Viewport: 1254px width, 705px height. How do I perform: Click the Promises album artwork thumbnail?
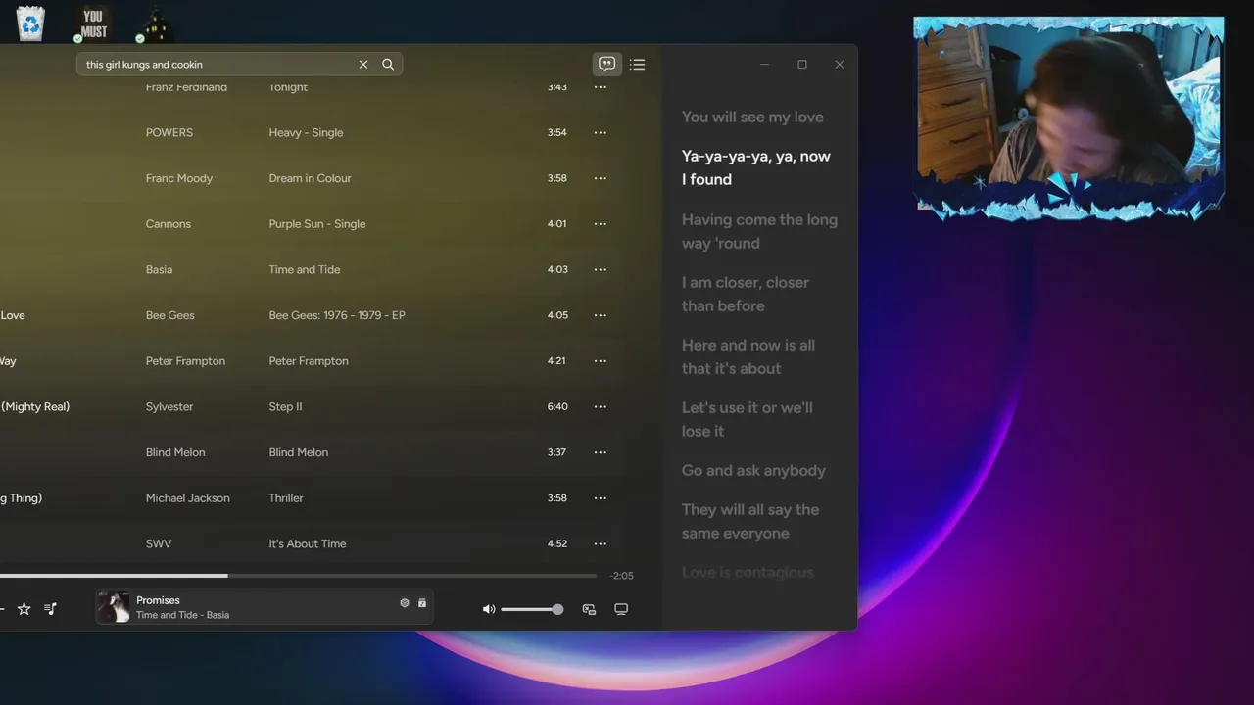(114, 607)
